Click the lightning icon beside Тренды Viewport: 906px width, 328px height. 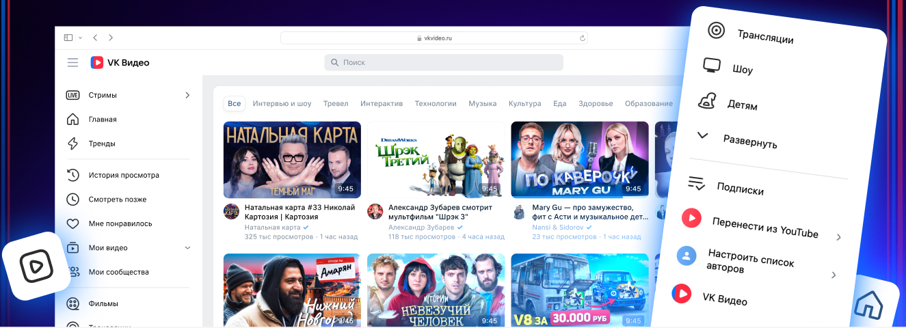[72, 143]
